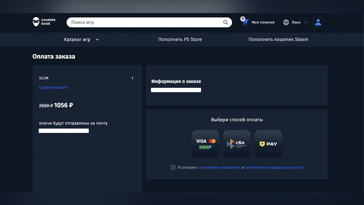Open the Каталог игр menu
Image resolution: width=364 pixels, height=205 pixels.
coord(77,39)
